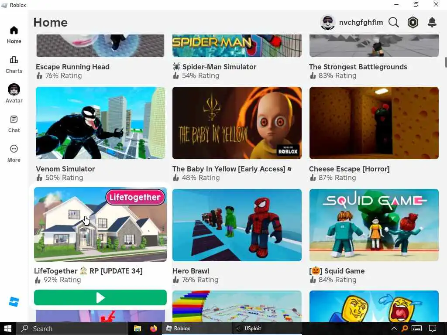The height and width of the screenshot is (335, 447).
Task: Open the crying yellow face game thumbnail
Action: click(x=374, y=306)
